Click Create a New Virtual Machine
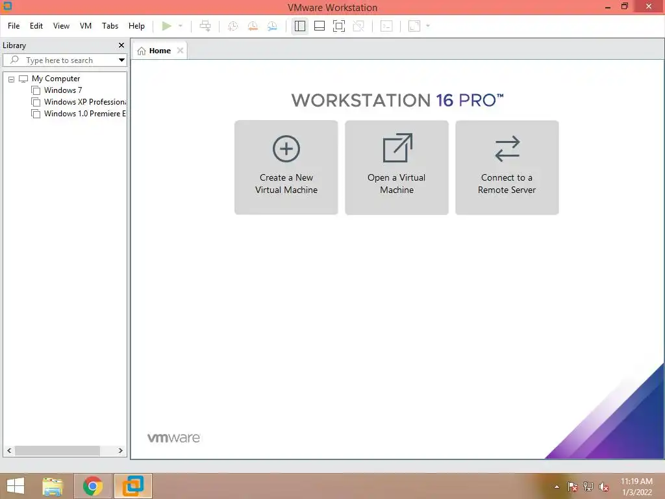The image size is (665, 499). point(286,168)
